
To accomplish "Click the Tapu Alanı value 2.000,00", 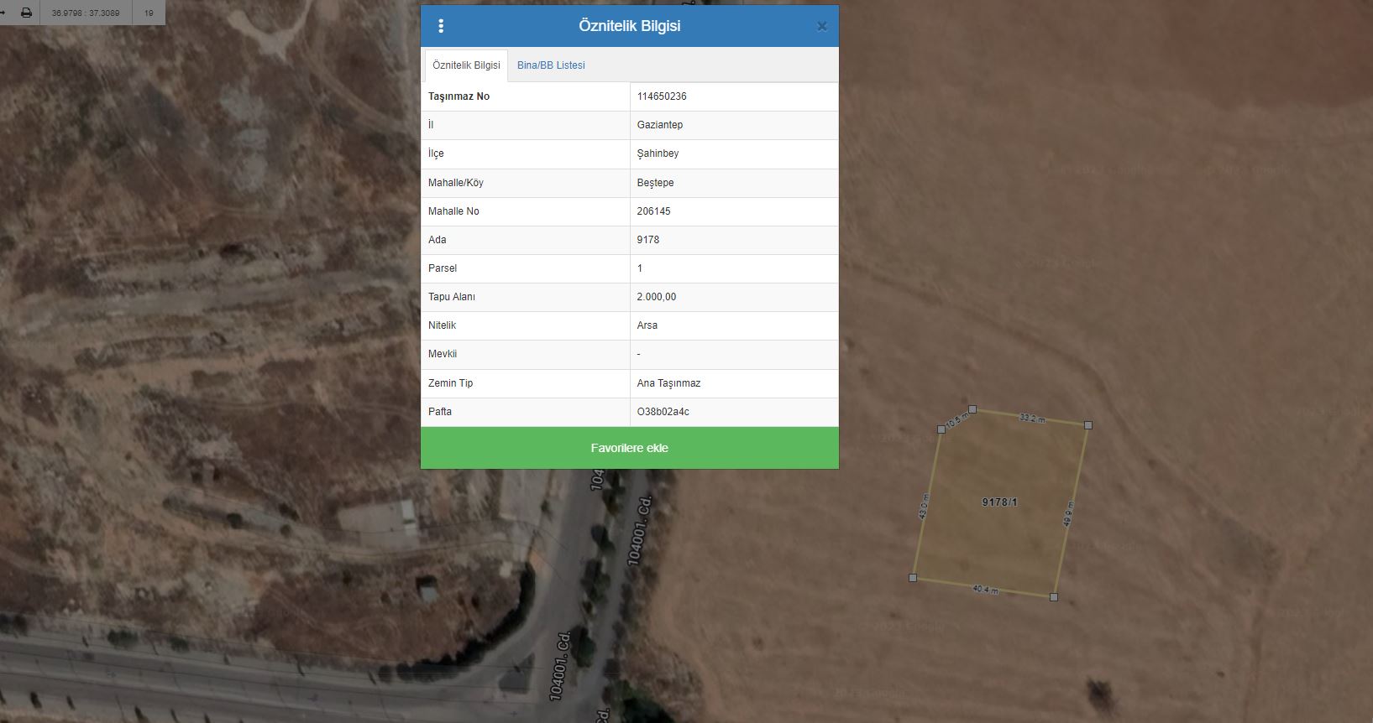I will coord(656,297).
